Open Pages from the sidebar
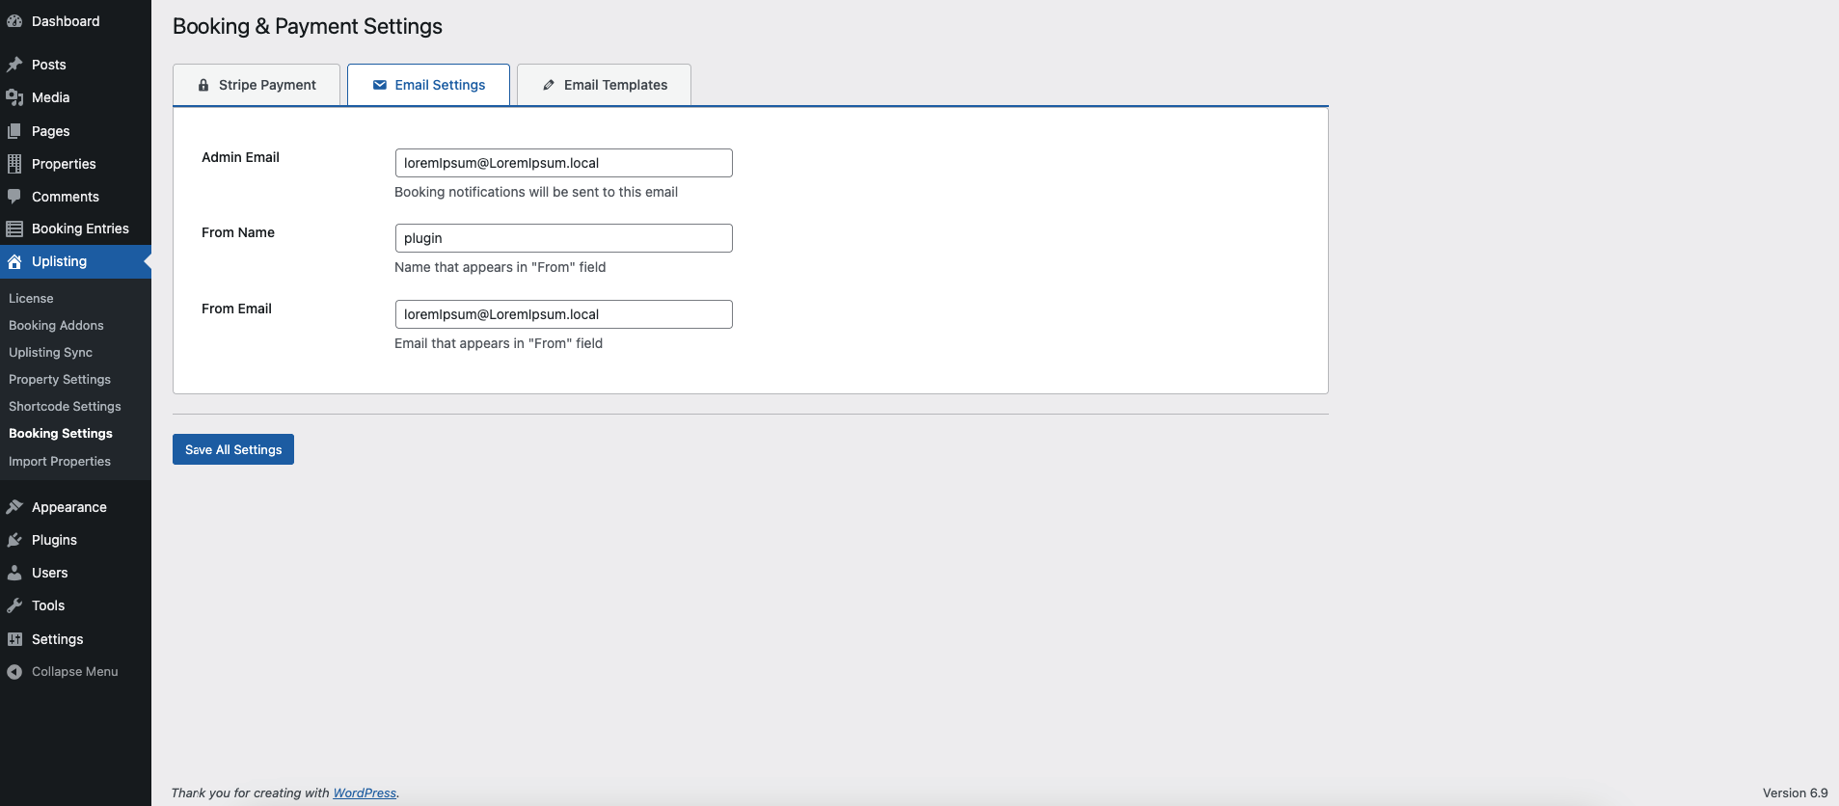 pyautogui.click(x=75, y=131)
